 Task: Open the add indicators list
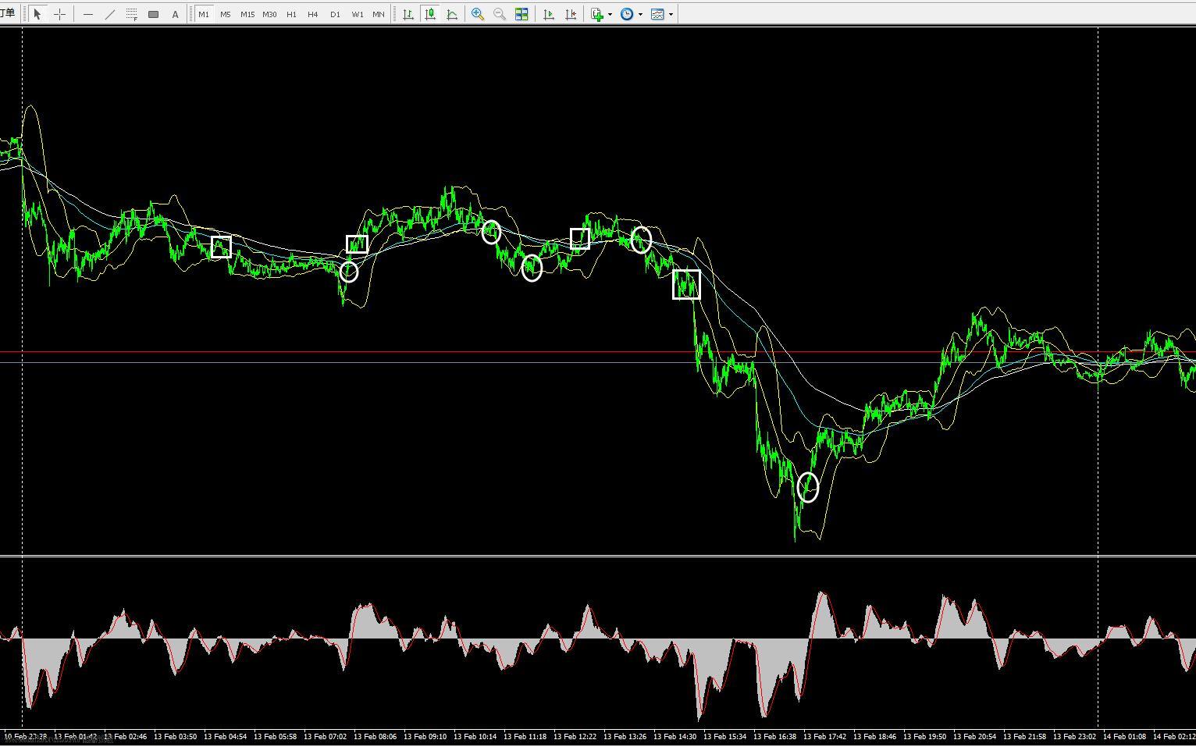[597, 14]
